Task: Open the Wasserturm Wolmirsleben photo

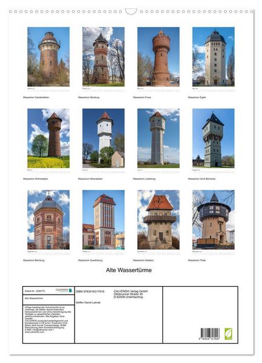Action: tap(49, 138)
